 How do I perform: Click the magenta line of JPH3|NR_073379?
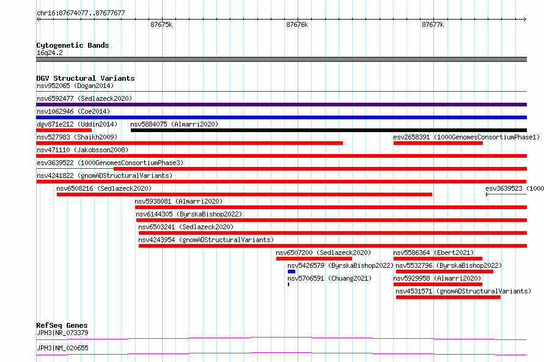[281, 338]
